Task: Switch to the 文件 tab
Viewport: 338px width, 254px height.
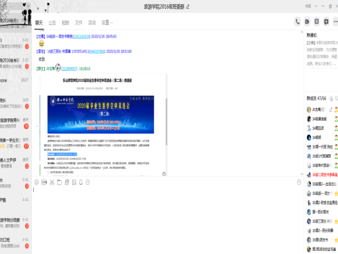Action: coord(79,23)
